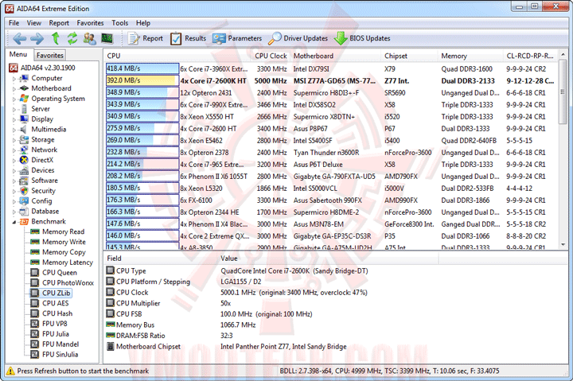The height and width of the screenshot is (381, 573).
Task: Collapse the Benchmark tree node
Action: [x=14, y=222]
